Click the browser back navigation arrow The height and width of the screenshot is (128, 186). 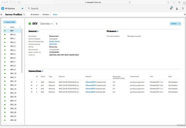(11, 2)
